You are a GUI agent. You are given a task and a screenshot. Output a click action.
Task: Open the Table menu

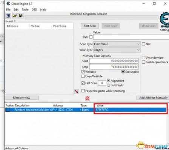25,10
